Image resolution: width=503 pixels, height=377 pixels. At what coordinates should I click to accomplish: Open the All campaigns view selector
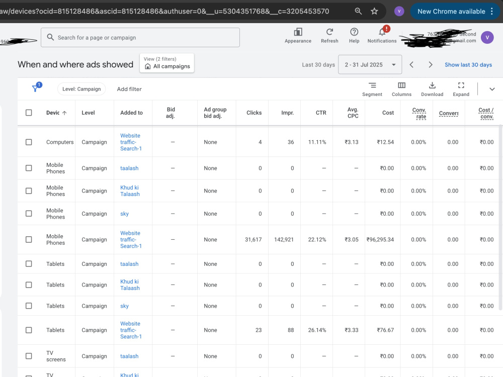(167, 63)
